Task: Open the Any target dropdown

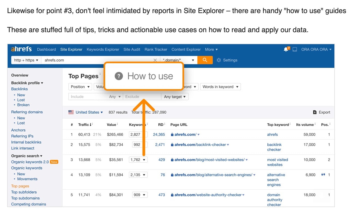Action: click(175, 97)
